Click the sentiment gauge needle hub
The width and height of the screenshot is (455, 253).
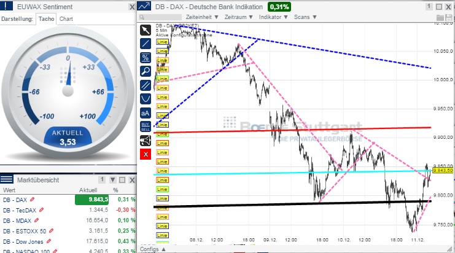click(x=68, y=91)
